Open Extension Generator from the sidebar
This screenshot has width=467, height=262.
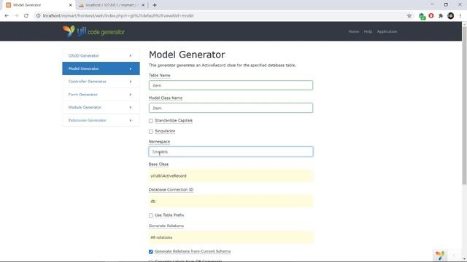point(101,120)
